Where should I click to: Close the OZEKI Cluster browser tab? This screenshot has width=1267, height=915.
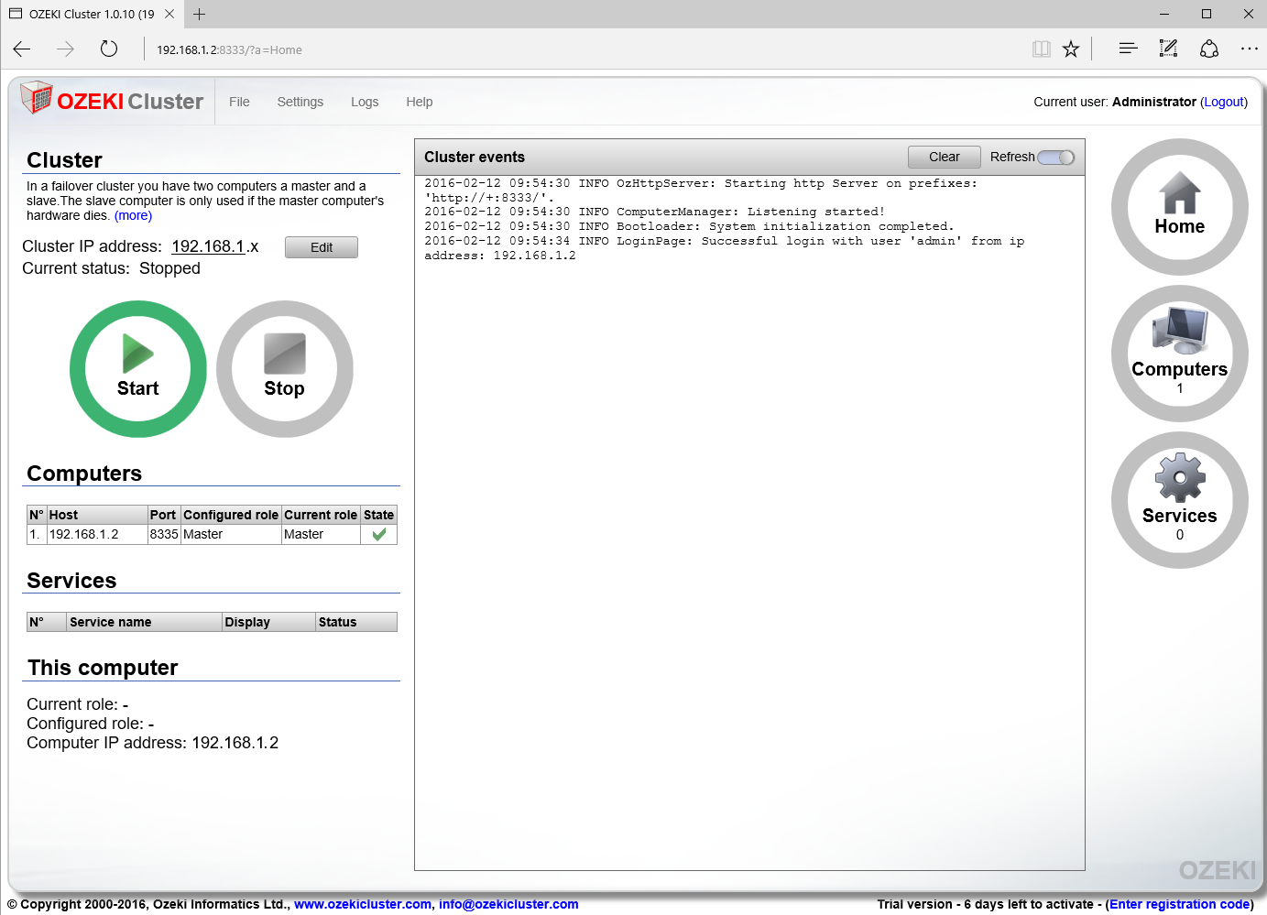pos(169,14)
